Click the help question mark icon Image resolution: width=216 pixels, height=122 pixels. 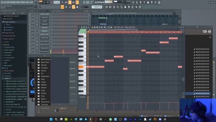[x=144, y=2]
